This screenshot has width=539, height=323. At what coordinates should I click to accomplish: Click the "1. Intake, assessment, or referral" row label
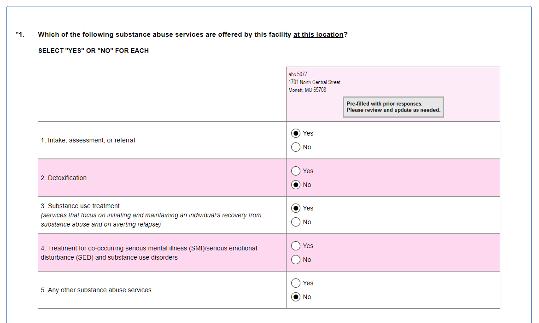pos(88,140)
